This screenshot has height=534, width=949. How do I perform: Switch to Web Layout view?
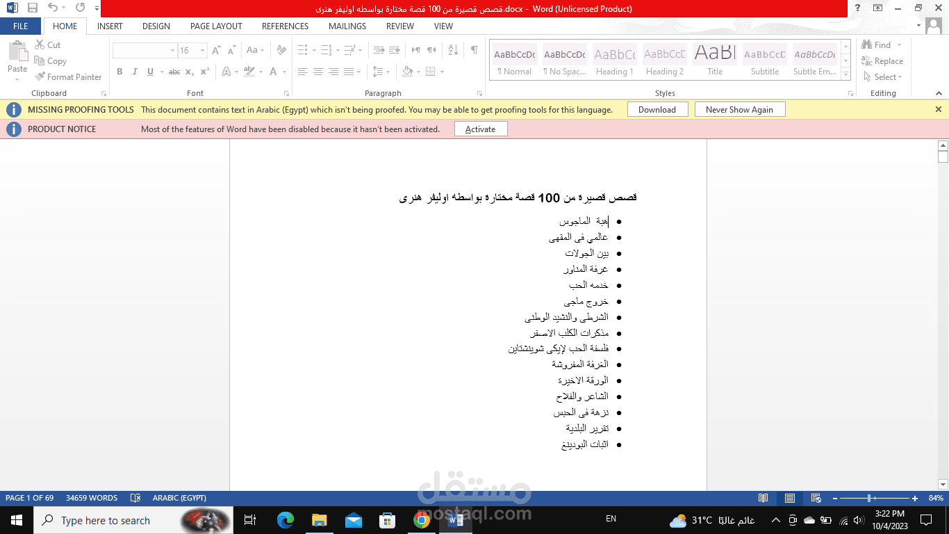[x=816, y=498]
